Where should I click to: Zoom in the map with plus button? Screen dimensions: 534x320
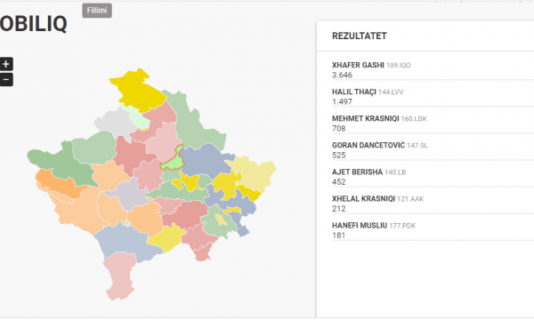pos(6,64)
